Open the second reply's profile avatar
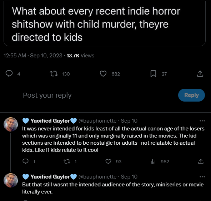The image size is (211, 201). click(11, 180)
